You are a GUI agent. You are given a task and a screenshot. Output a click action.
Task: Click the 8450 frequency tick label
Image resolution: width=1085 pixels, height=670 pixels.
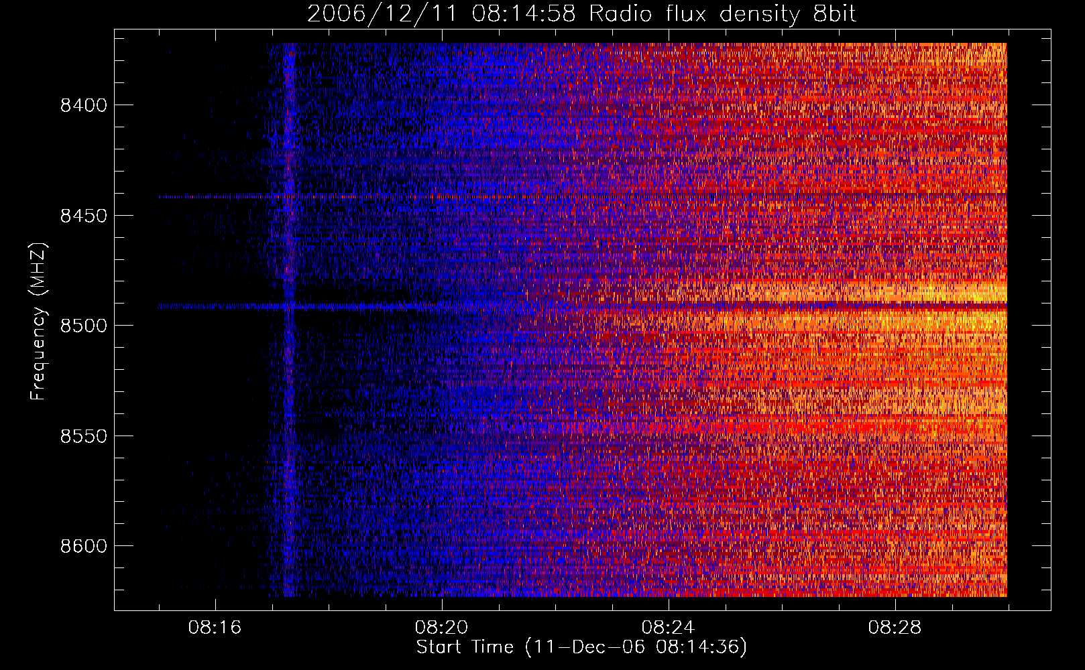point(84,216)
